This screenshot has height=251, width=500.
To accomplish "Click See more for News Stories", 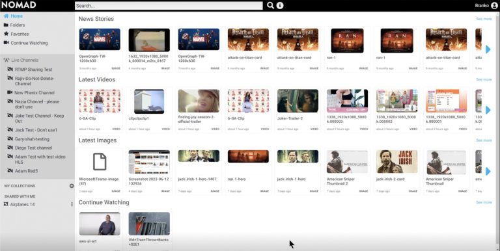I will pos(484,19).
